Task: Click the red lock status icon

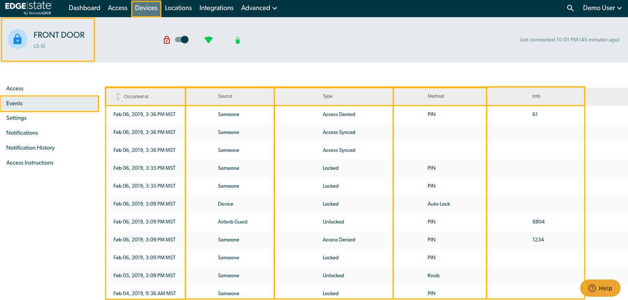Action: pos(167,40)
